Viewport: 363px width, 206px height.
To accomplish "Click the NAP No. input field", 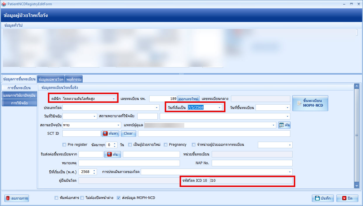I will [252, 163].
